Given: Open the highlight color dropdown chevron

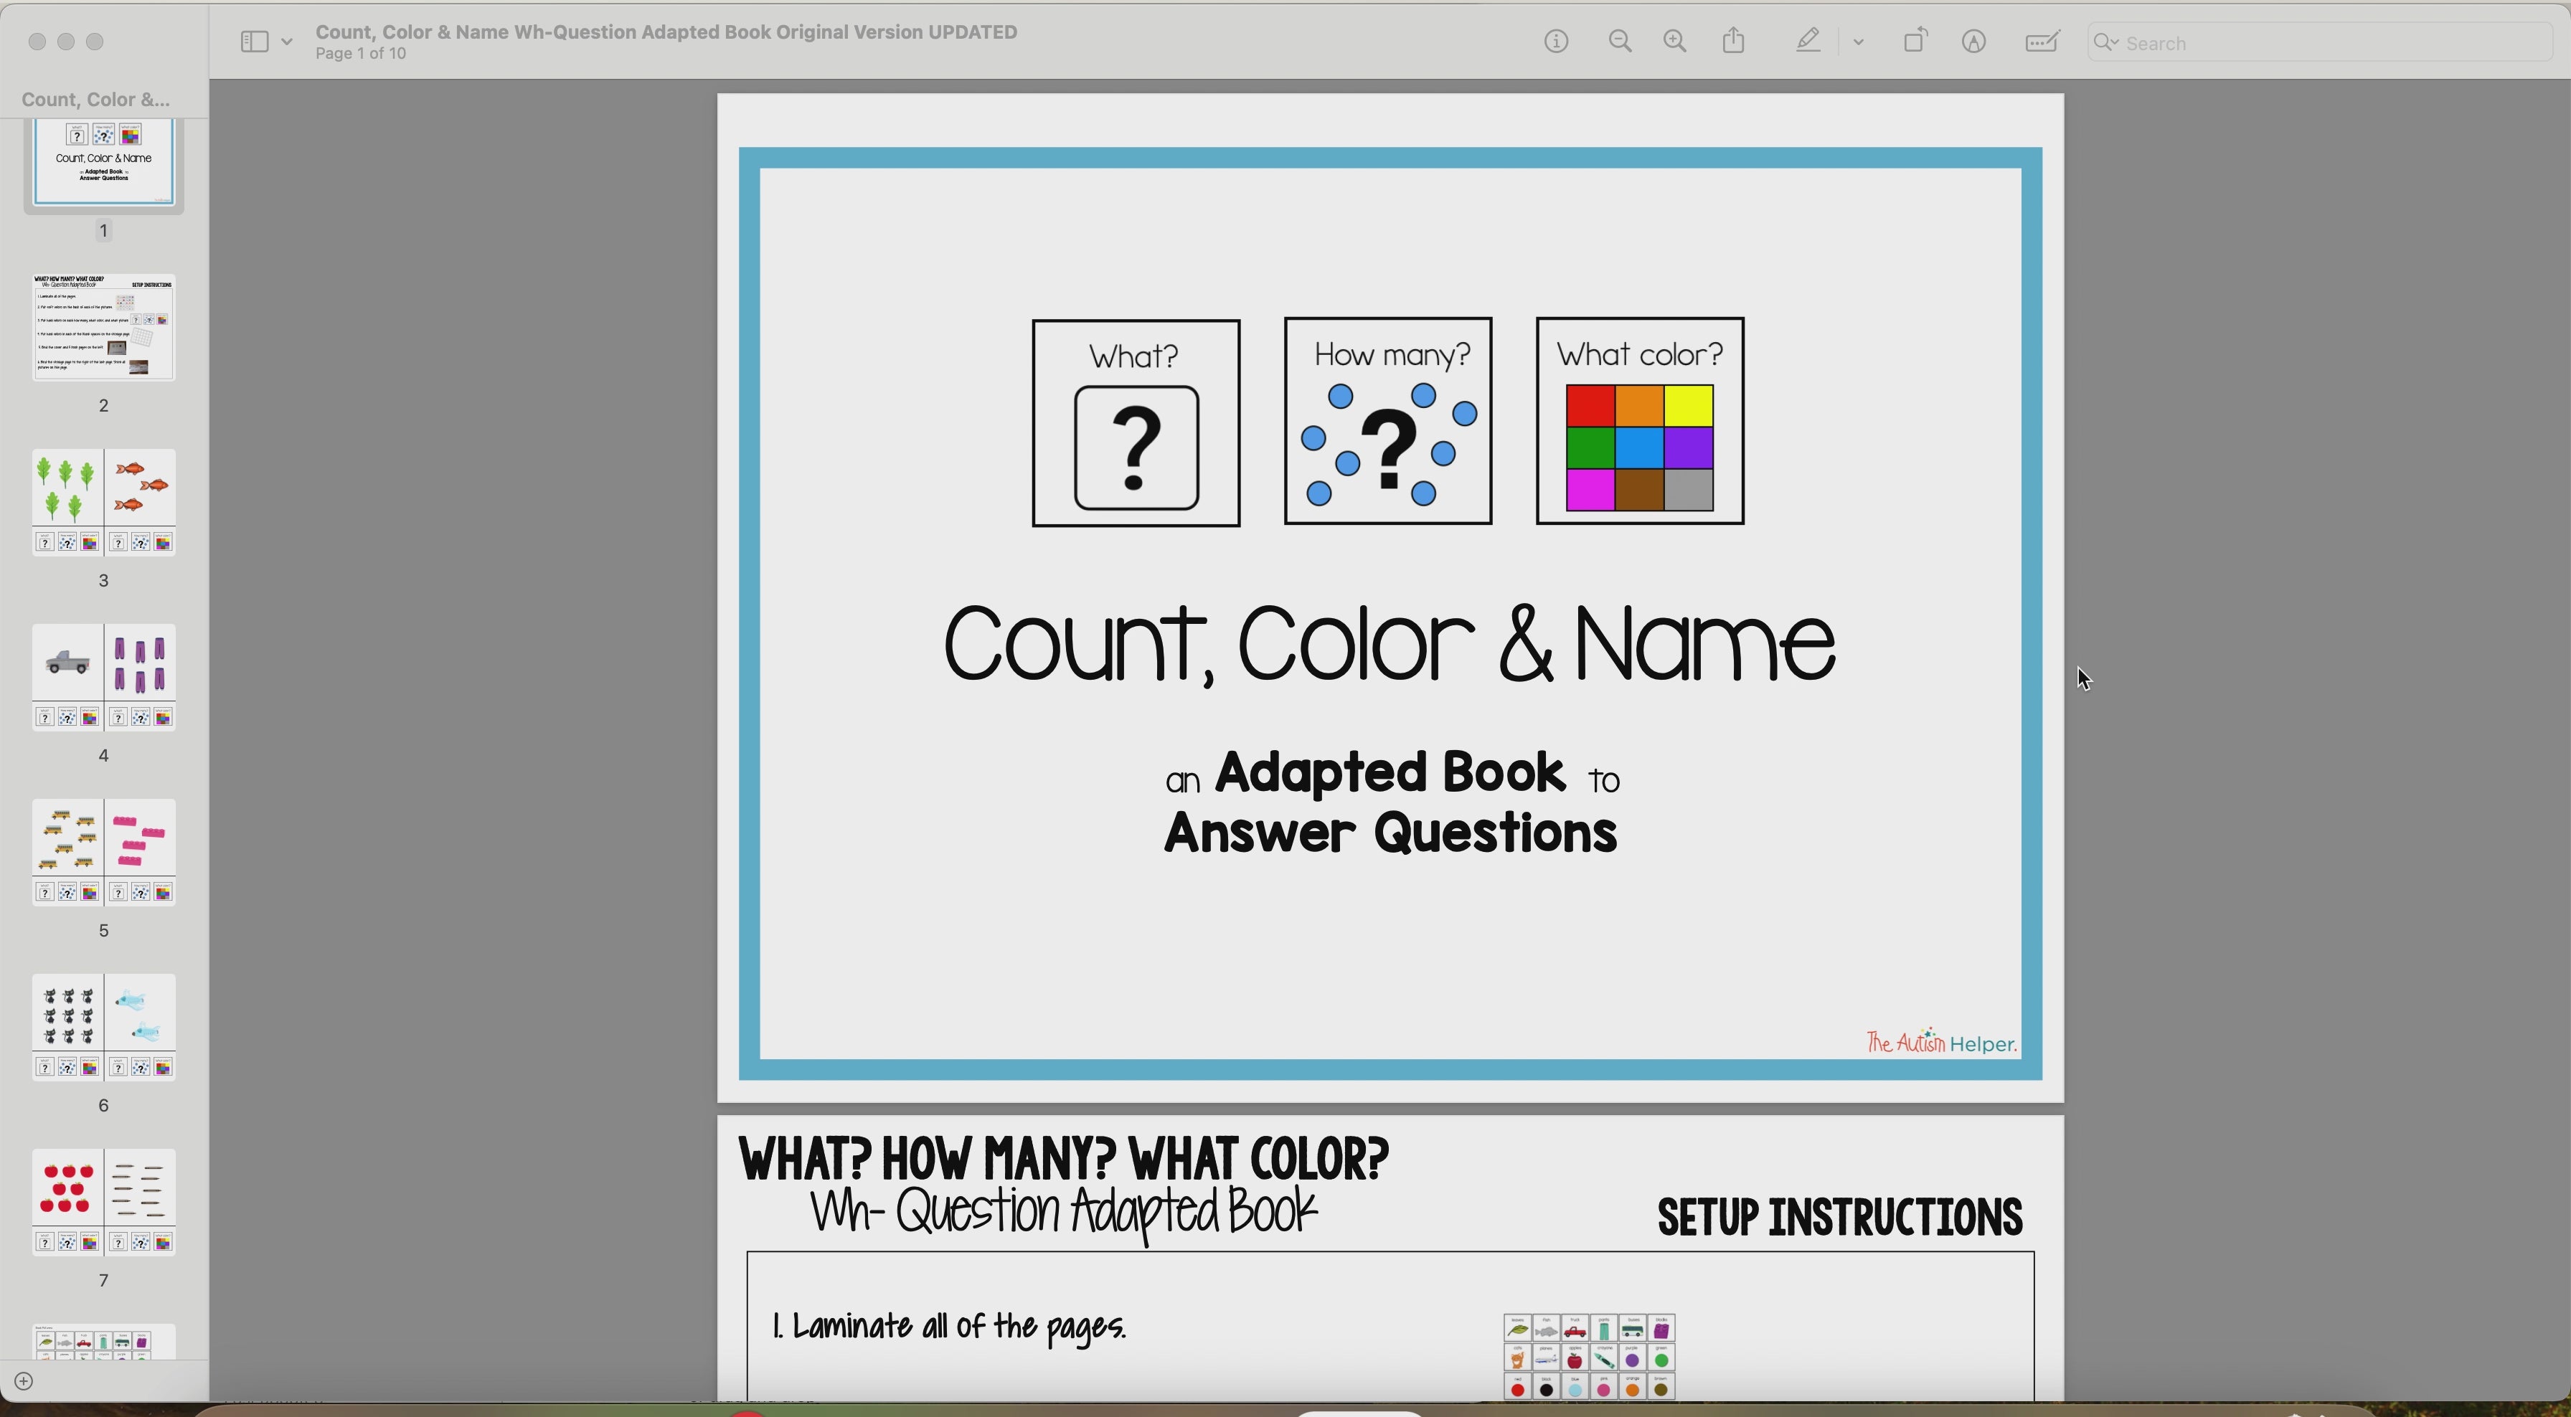Looking at the screenshot, I should point(1859,41).
